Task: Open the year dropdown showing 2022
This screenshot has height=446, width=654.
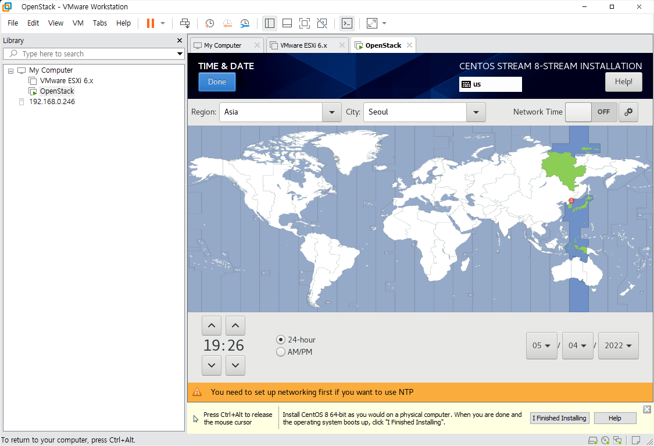Action: point(618,345)
